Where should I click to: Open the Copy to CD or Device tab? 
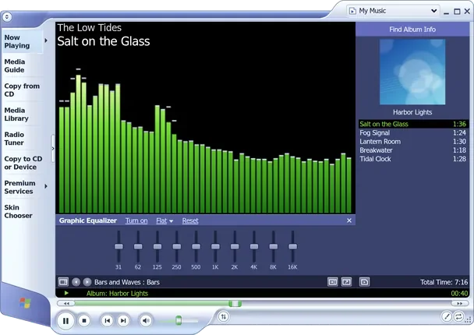[23, 163]
